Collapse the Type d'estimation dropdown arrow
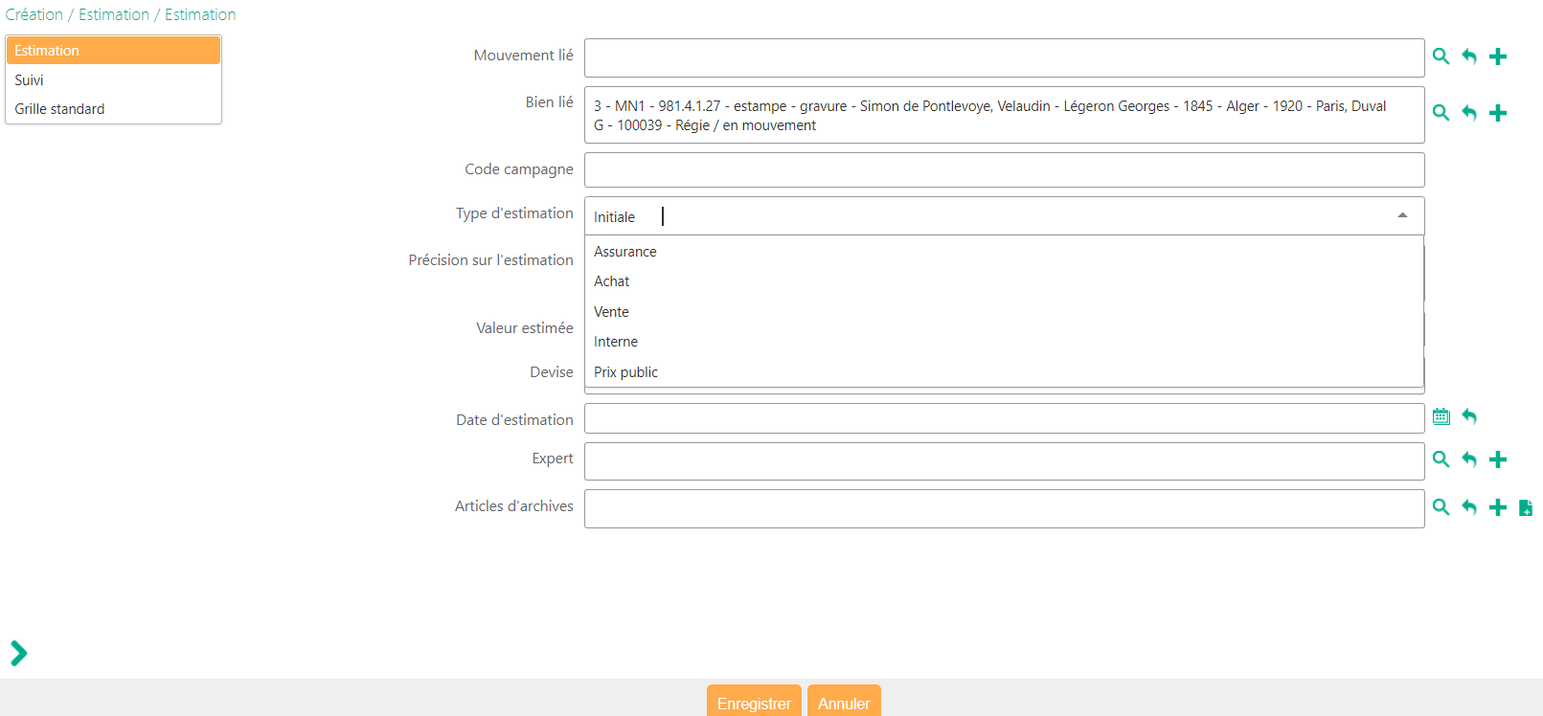The width and height of the screenshot is (1543, 716). [x=1402, y=216]
